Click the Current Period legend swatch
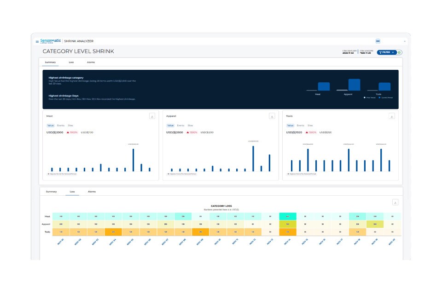The height and width of the screenshot is (294, 442). click(379, 97)
